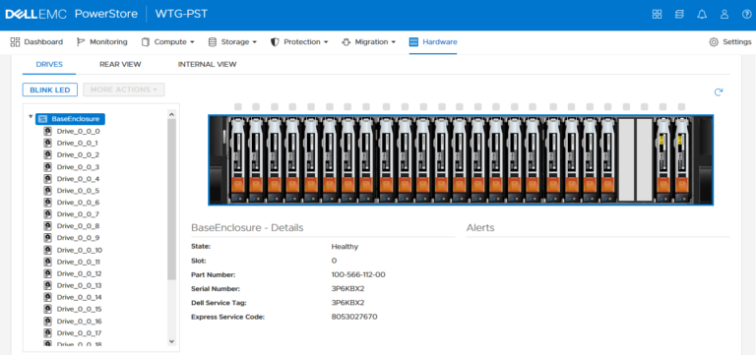Select Drive_0_0_7 in the tree
Screen dimensions: 756x355
pos(78,213)
